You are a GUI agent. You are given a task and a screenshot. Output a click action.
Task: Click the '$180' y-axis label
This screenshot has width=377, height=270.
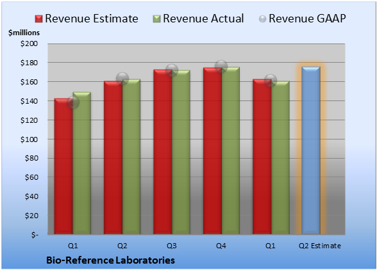(29, 63)
